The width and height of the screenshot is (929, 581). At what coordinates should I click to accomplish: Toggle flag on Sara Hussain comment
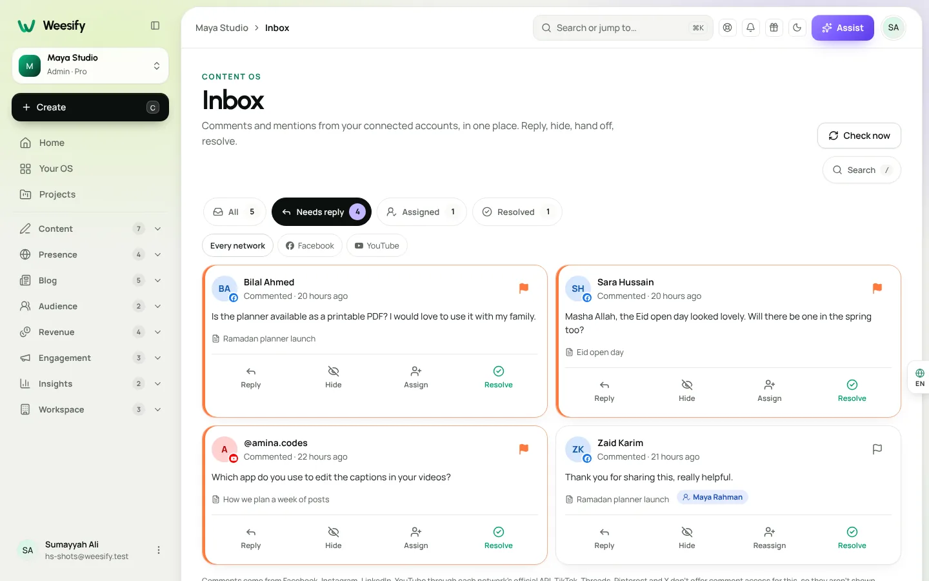(877, 289)
